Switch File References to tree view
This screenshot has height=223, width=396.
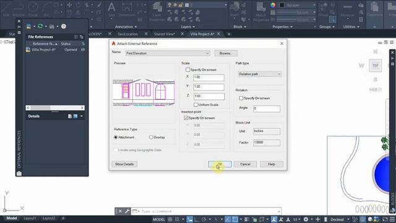81,37
